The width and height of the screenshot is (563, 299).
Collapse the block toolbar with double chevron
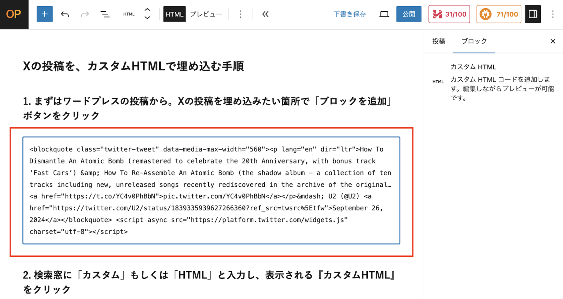[265, 14]
